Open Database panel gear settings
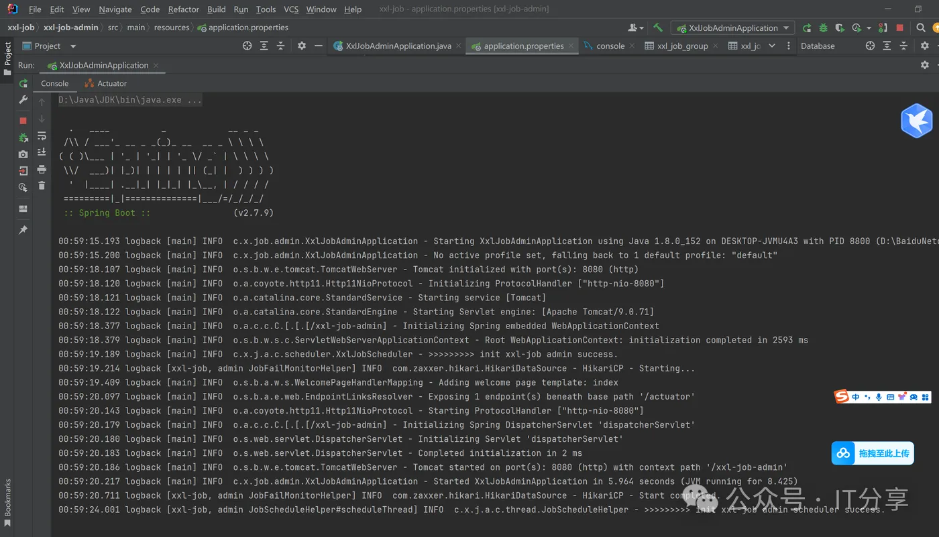 925,46
